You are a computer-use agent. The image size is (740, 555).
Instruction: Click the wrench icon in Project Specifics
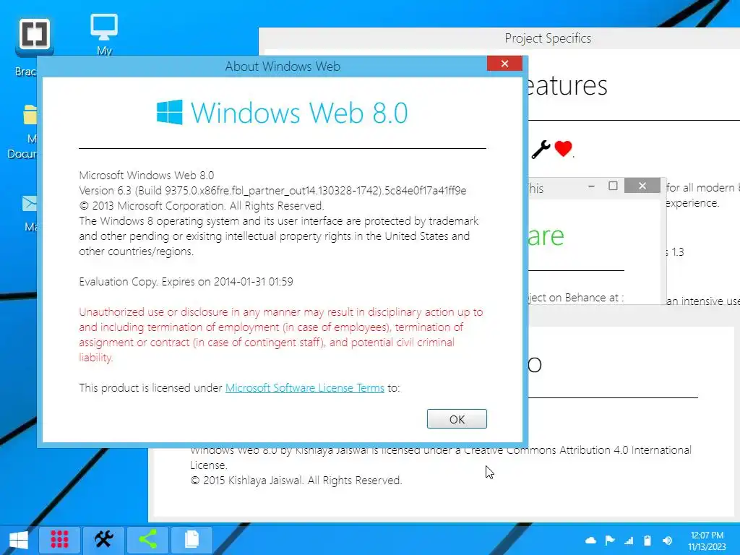(541, 149)
